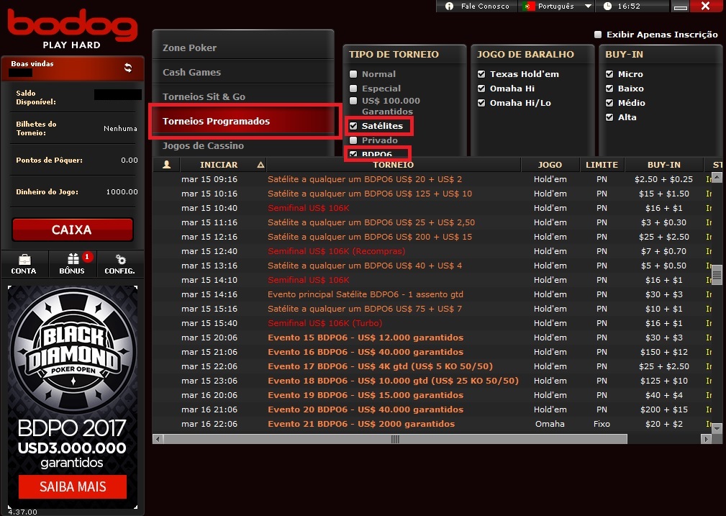Screen dimensions: 726x516
Task: Select Evento 20 BDPO6 row
Action: (x=432, y=409)
